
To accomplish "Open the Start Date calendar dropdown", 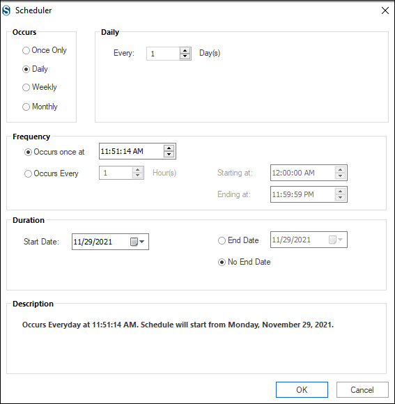I will coord(138,242).
